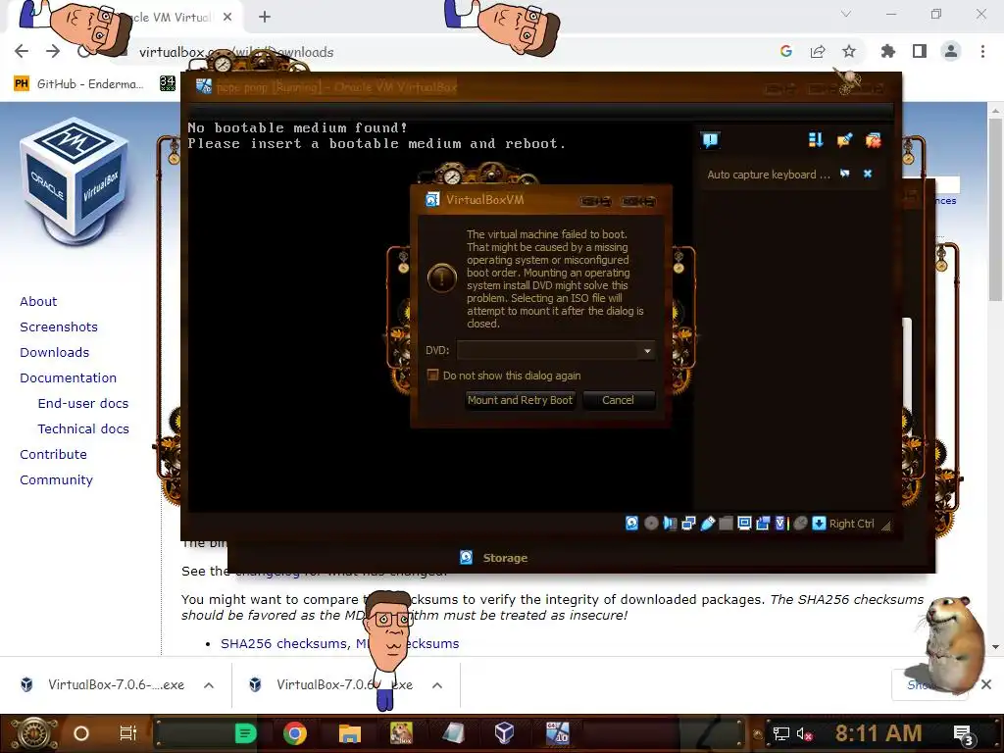Screen dimensions: 1004x753
Task: Open Cortana circle on taskbar
Action: coord(81,733)
